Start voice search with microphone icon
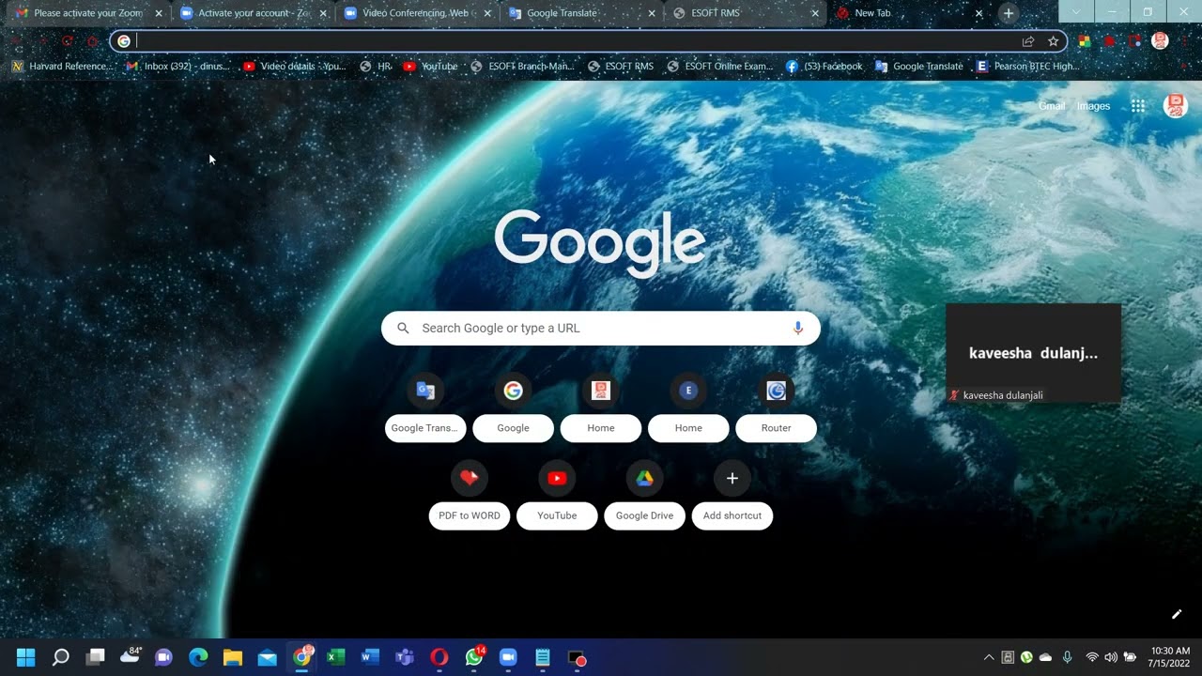This screenshot has width=1202, height=676. click(798, 328)
